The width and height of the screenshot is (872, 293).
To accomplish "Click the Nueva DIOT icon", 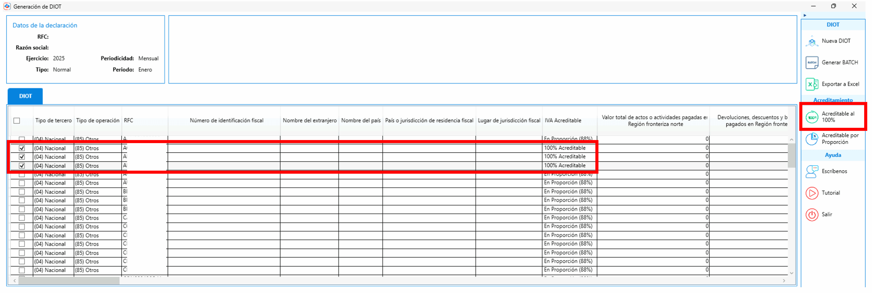I will [x=812, y=41].
